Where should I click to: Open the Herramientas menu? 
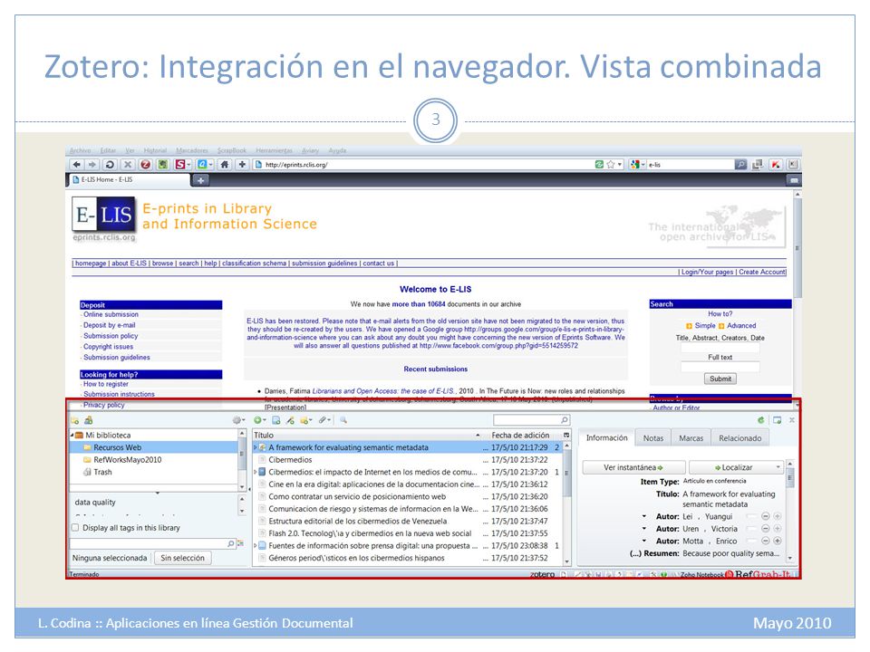[x=274, y=150]
